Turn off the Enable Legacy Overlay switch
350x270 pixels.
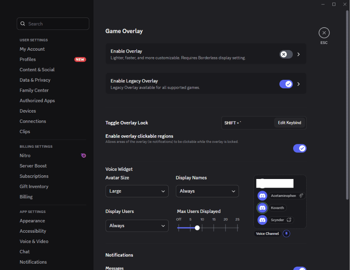click(286, 84)
